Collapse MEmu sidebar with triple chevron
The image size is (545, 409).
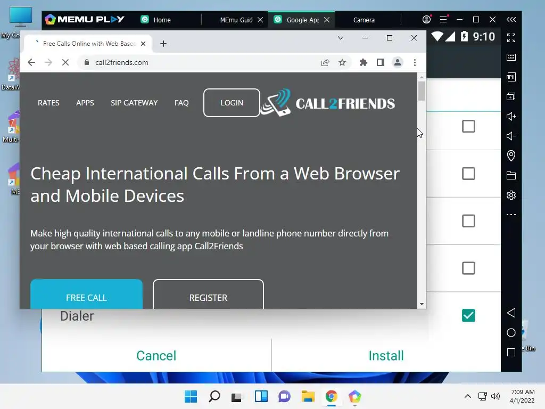[x=511, y=20]
